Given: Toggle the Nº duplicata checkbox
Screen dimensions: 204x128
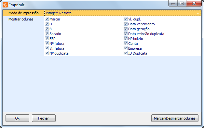Looking at the screenshot, I should pos(47,53).
